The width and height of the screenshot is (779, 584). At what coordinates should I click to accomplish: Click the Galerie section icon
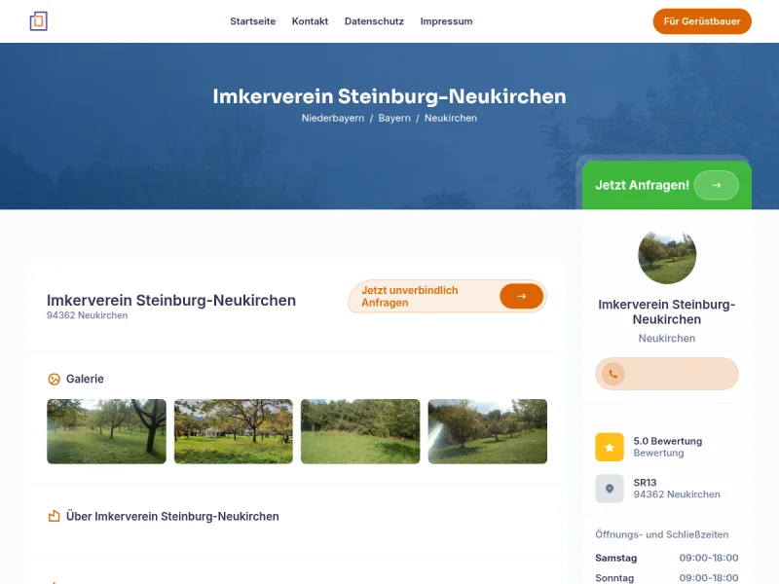pyautogui.click(x=55, y=379)
